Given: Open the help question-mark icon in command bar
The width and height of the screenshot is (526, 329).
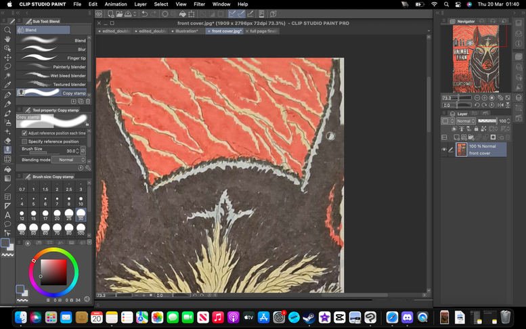Looking at the screenshot, I should click(273, 14).
